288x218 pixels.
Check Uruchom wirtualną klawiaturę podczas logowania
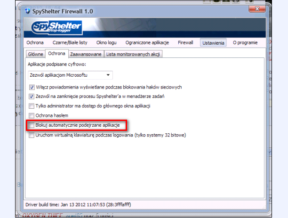[32, 135]
